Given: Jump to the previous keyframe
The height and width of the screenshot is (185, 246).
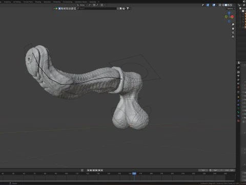Looking at the screenshot, I should pos(91,170).
